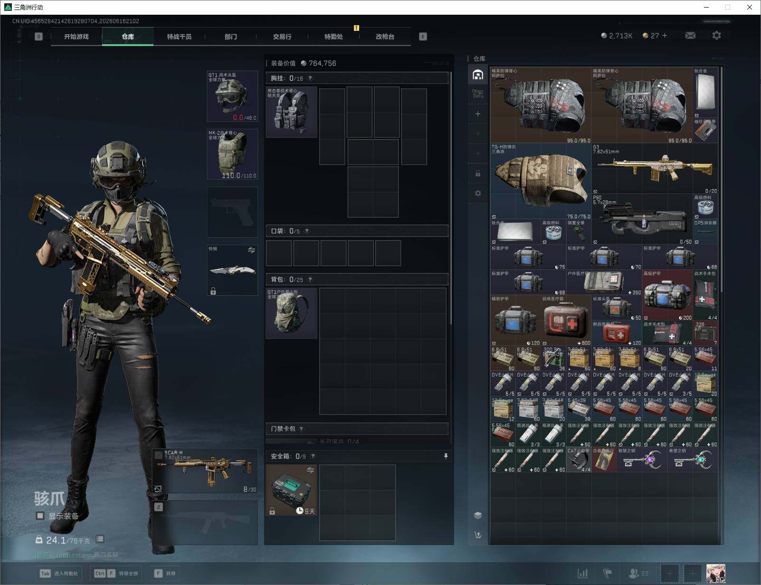Screen dimensions: 761x585
Task: Select the equipped MK-2战术背心 armor slot
Action: pyautogui.click(x=232, y=154)
